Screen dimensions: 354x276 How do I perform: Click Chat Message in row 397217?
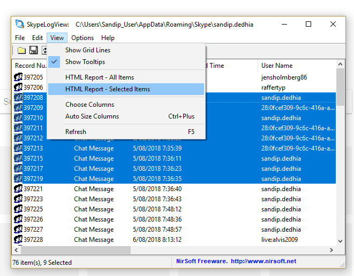click(94, 169)
